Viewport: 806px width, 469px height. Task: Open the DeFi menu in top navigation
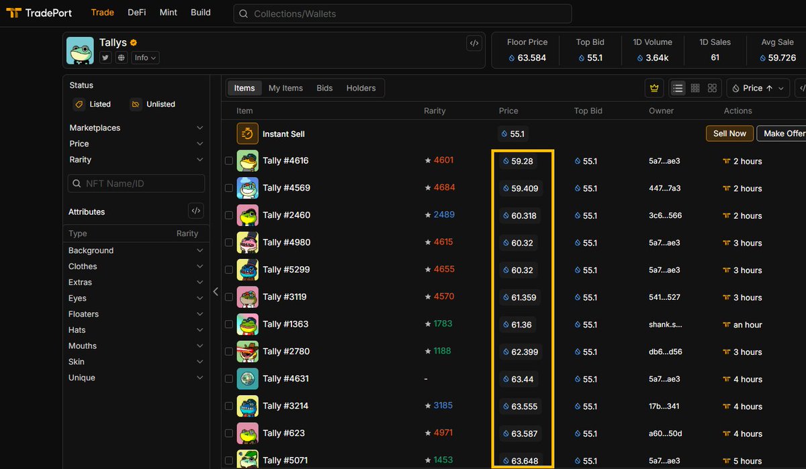[x=136, y=12]
